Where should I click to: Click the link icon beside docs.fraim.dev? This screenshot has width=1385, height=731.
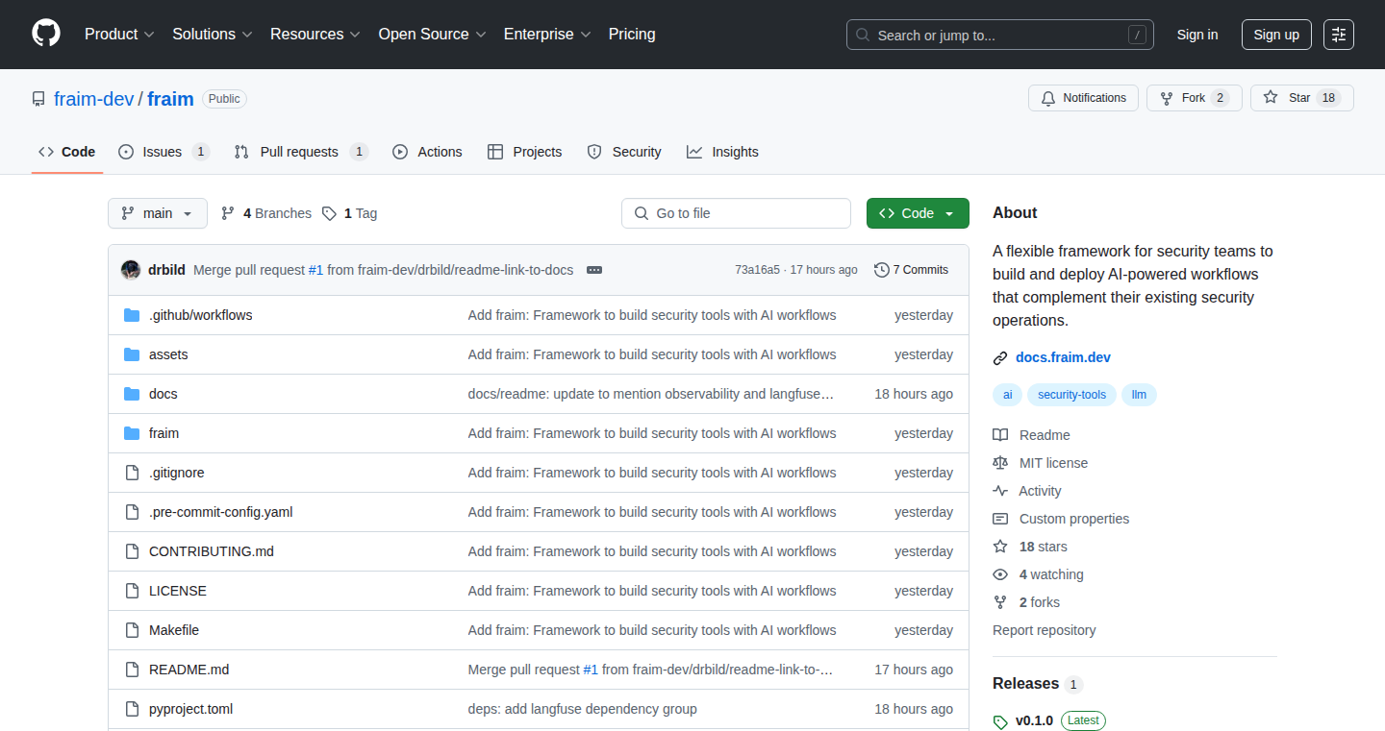[1000, 358]
